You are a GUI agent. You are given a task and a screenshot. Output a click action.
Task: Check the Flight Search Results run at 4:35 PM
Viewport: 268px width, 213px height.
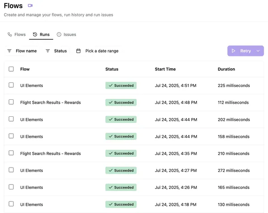click(11, 153)
